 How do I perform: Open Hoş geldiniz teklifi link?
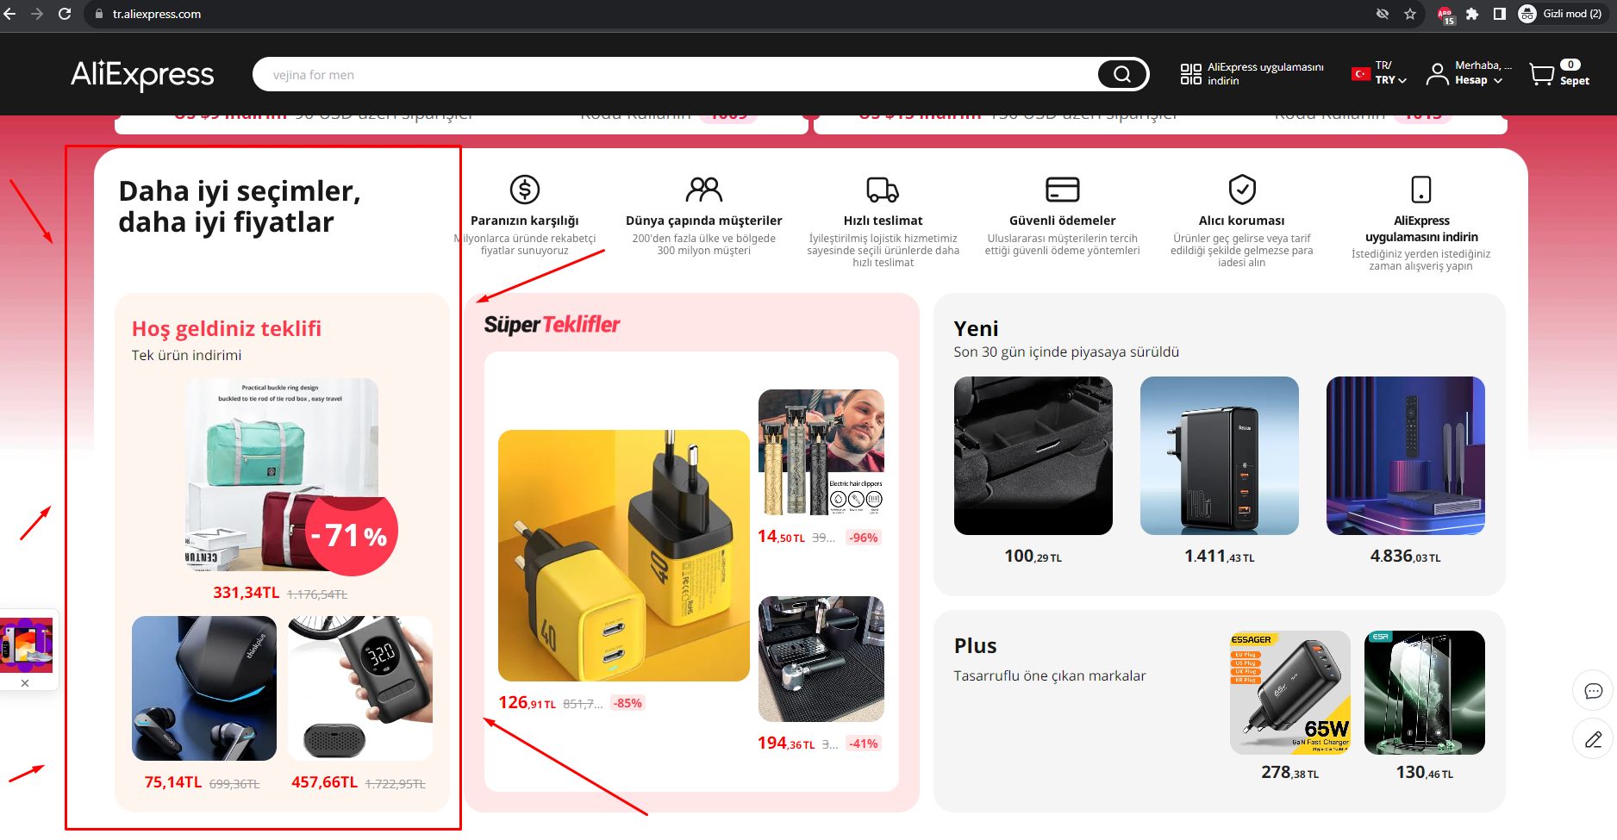click(x=227, y=328)
